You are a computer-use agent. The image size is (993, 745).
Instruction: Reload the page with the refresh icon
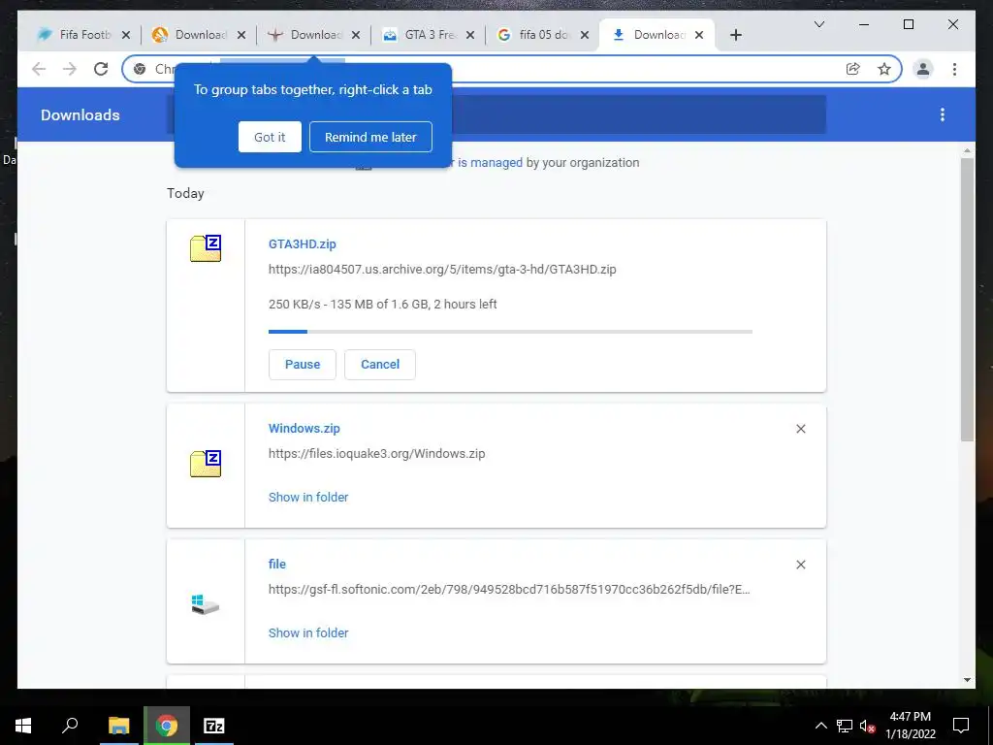click(101, 69)
